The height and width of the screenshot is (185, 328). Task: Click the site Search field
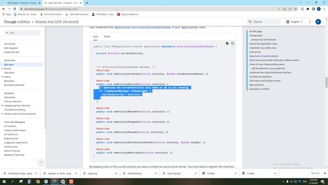[264, 22]
